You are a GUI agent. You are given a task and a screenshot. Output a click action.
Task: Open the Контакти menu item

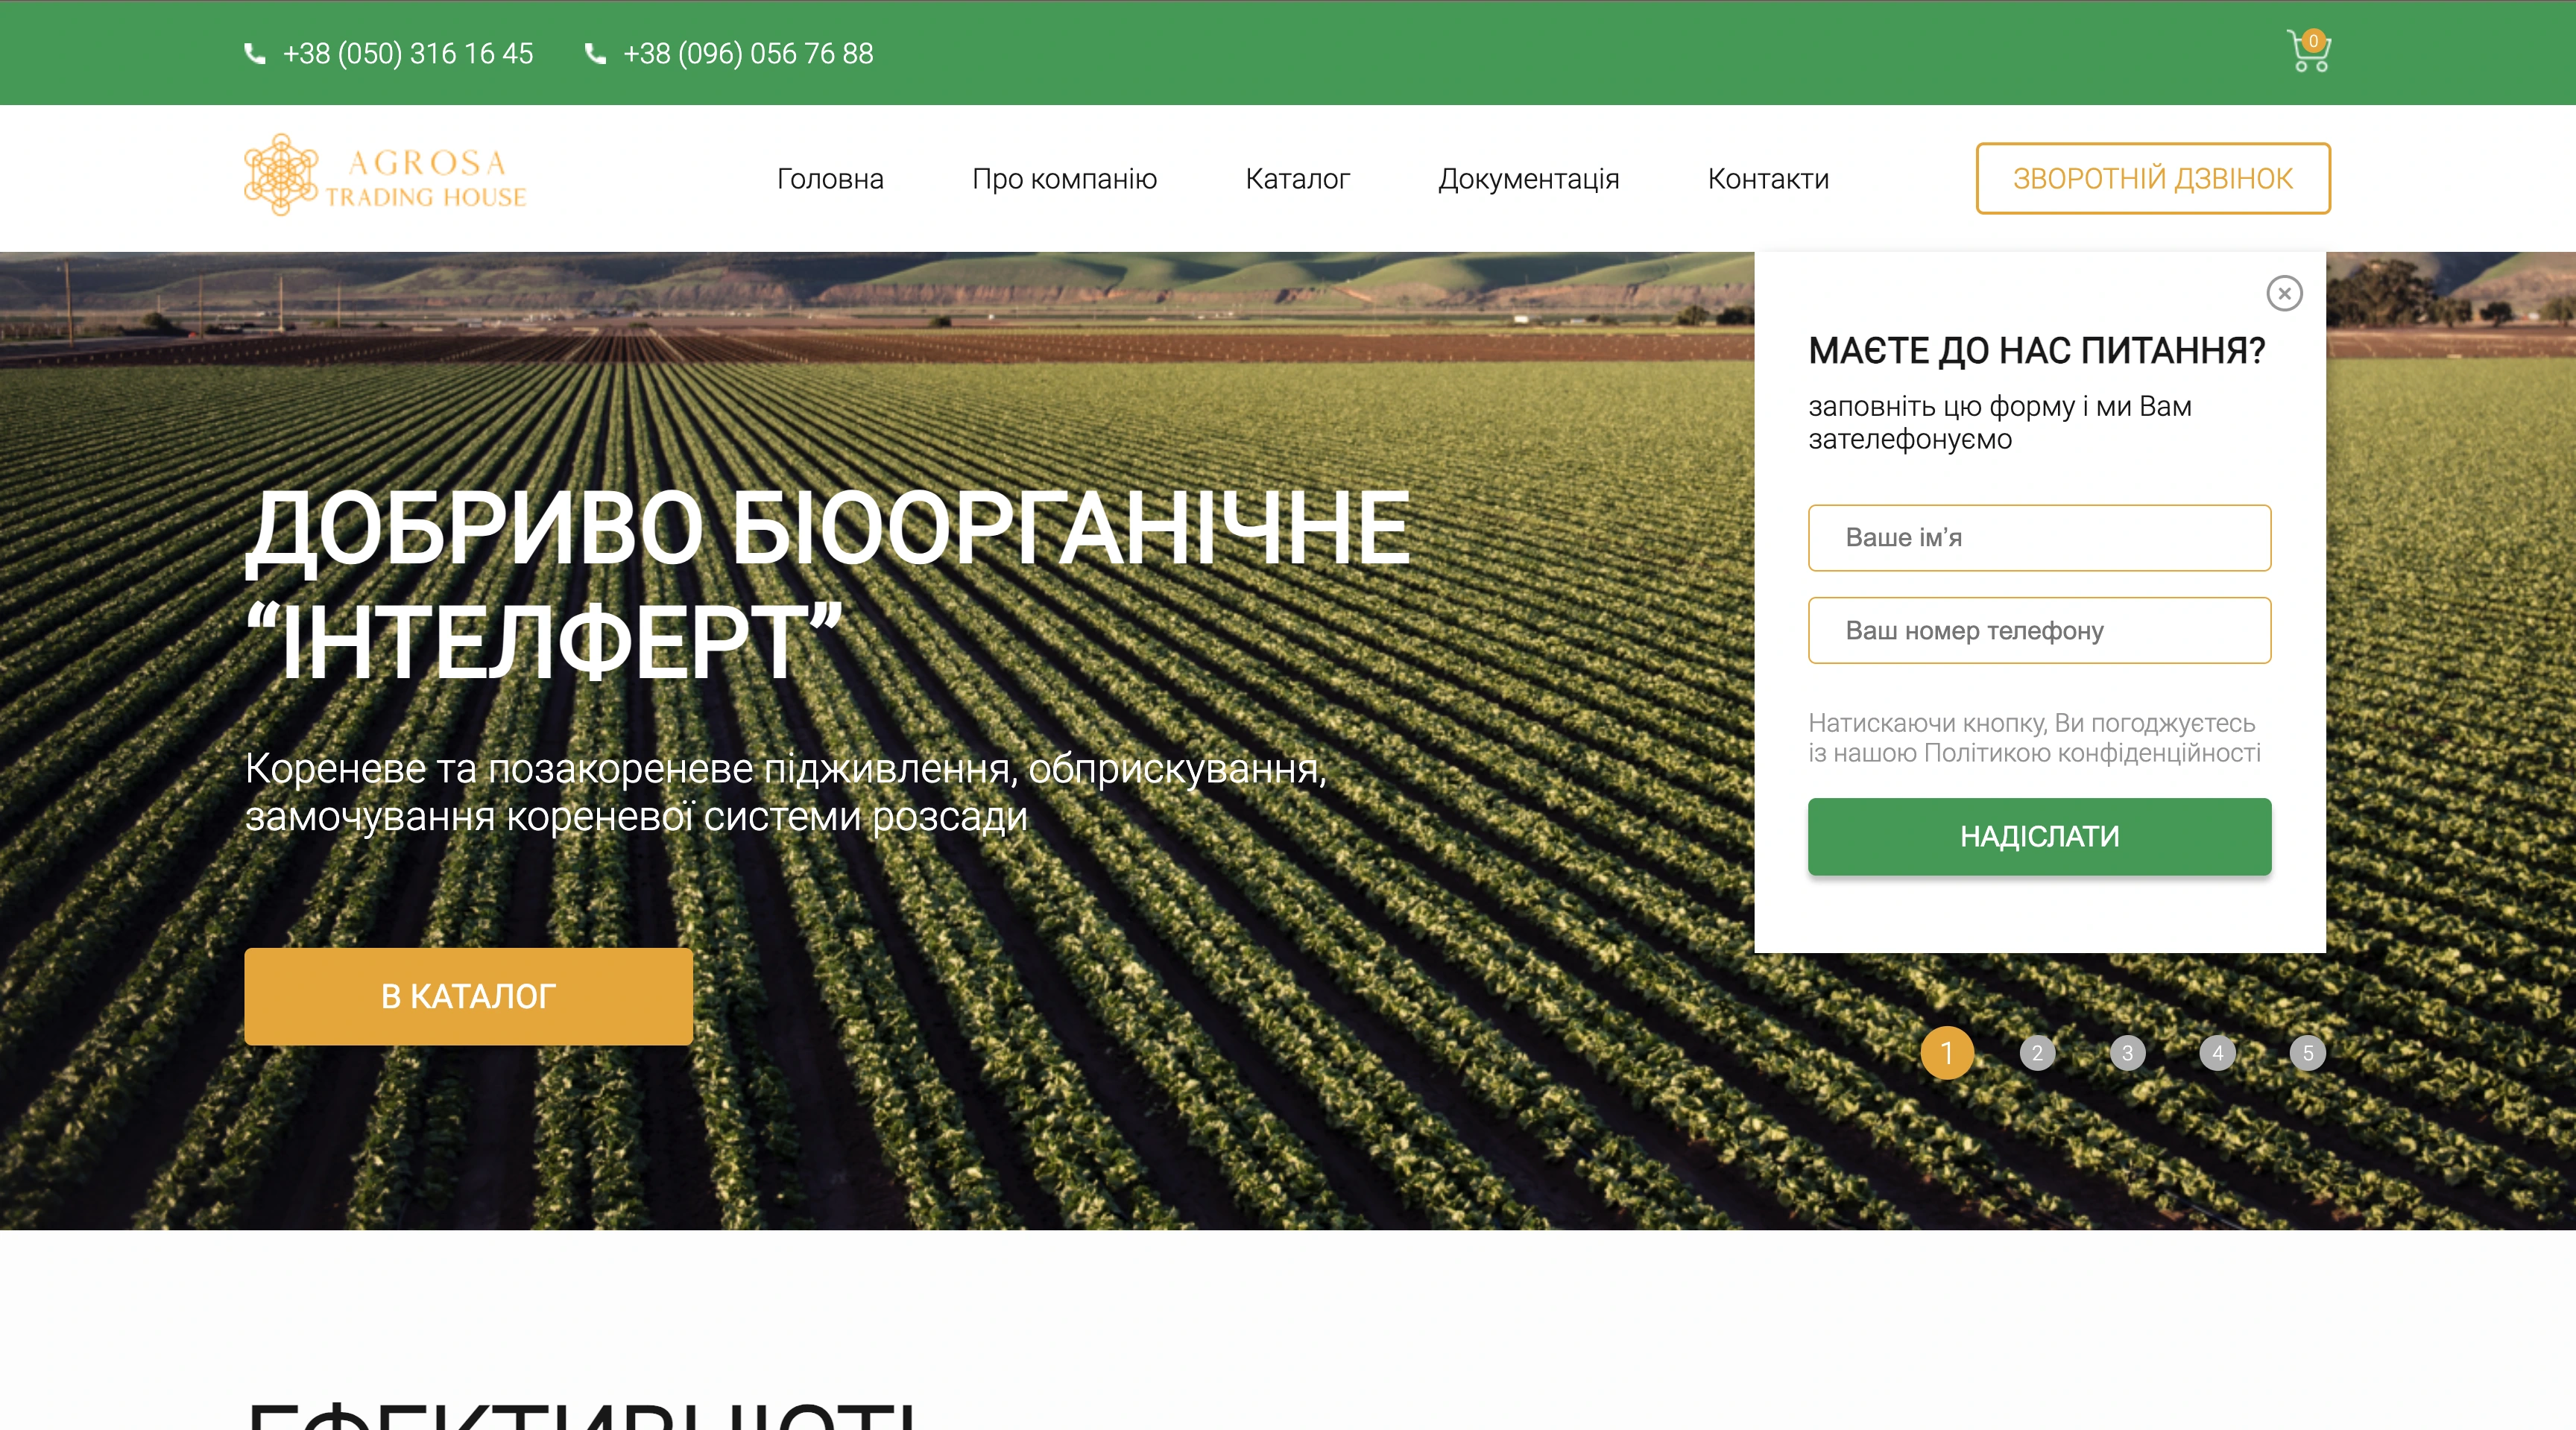[1768, 179]
